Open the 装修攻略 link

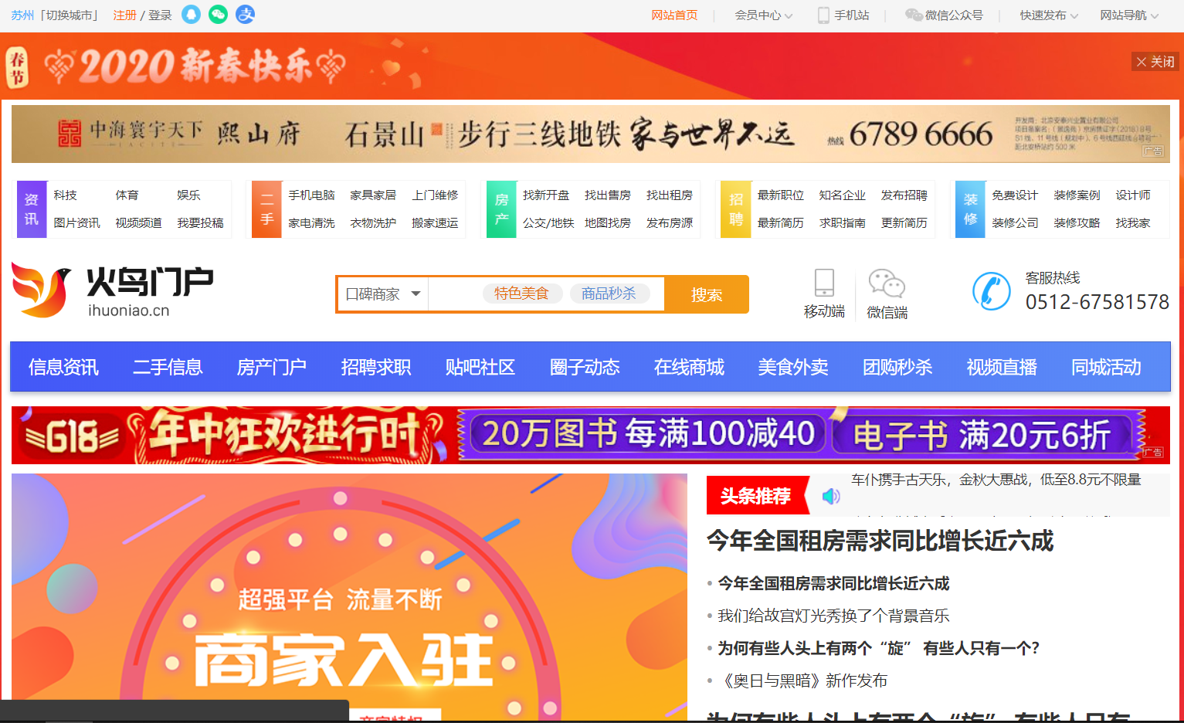[x=1077, y=223]
